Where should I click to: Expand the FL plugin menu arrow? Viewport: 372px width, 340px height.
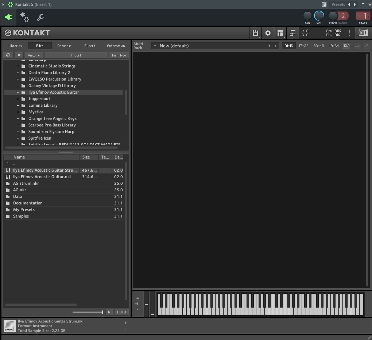click(x=3, y=4)
